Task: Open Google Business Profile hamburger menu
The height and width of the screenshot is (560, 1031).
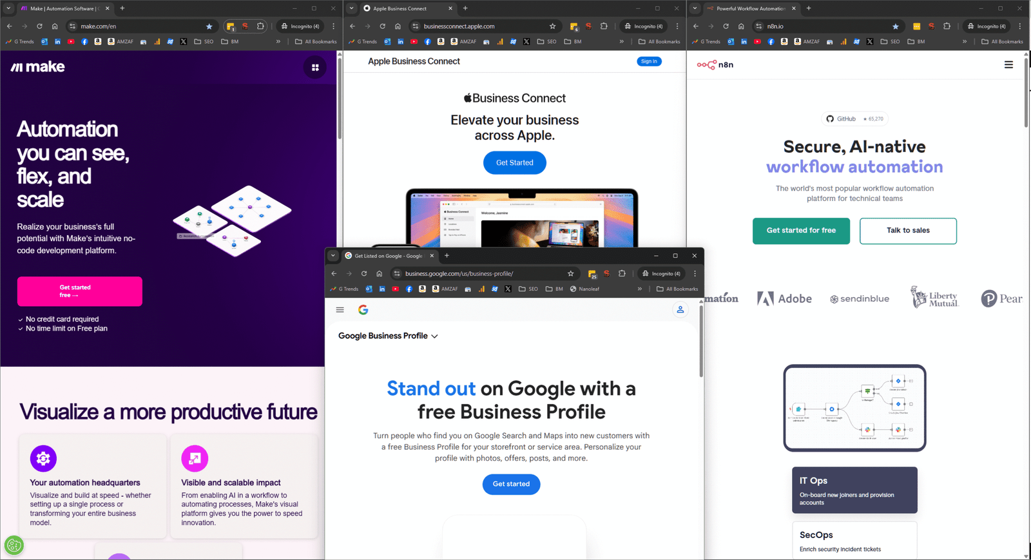Action: click(x=340, y=310)
